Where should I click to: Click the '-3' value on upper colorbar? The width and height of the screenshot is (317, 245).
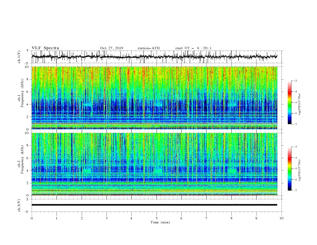click(x=295, y=80)
